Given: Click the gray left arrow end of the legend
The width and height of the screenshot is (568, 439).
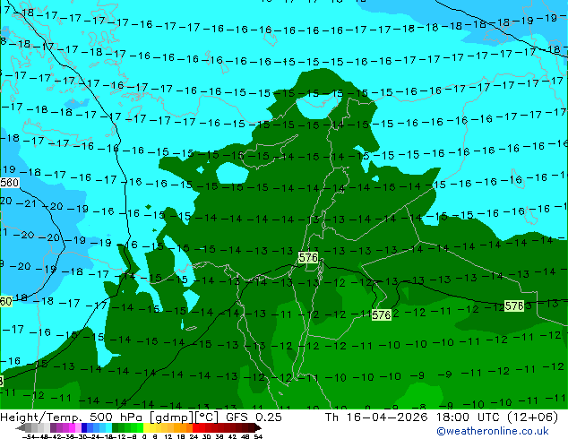Looking at the screenshot, I should pyautogui.click(x=20, y=428).
